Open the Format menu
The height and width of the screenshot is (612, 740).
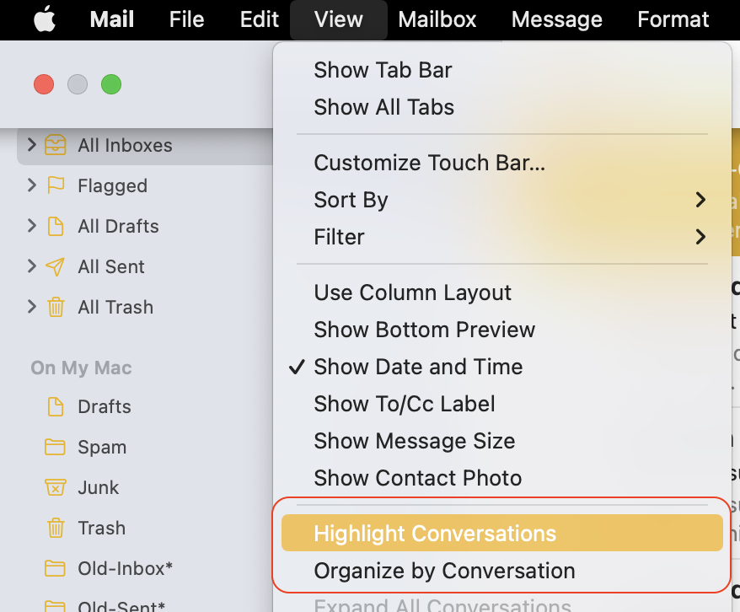[x=673, y=19]
